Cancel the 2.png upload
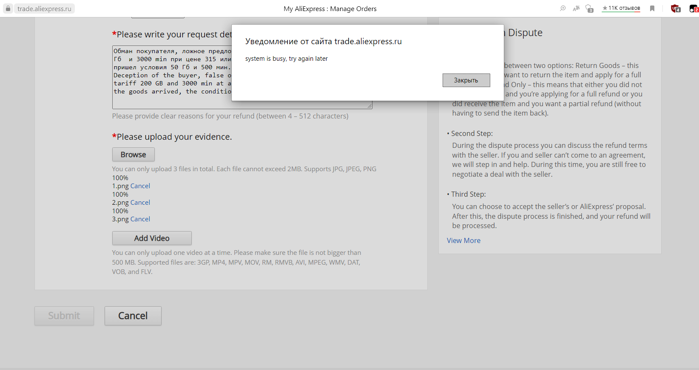This screenshot has width=699, height=370. (x=140, y=203)
